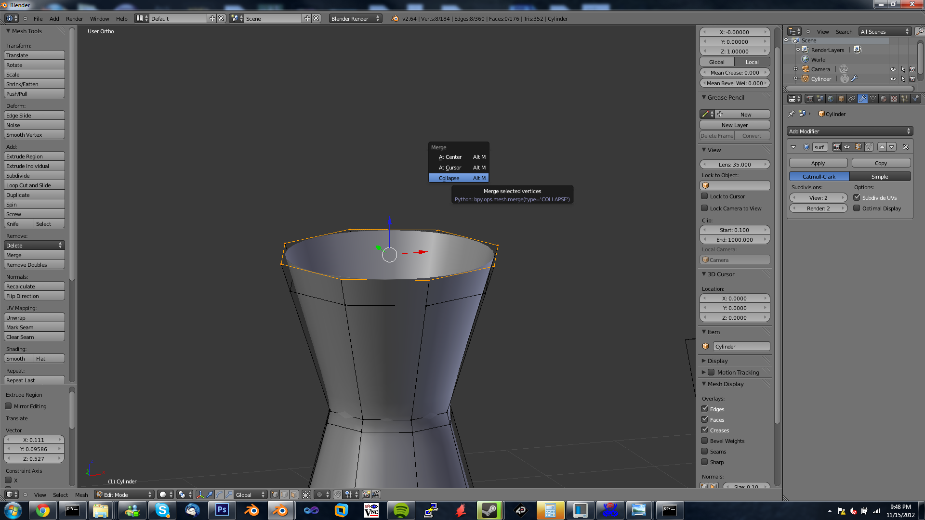Select Catmull-Clark subdivision type

[819, 176]
